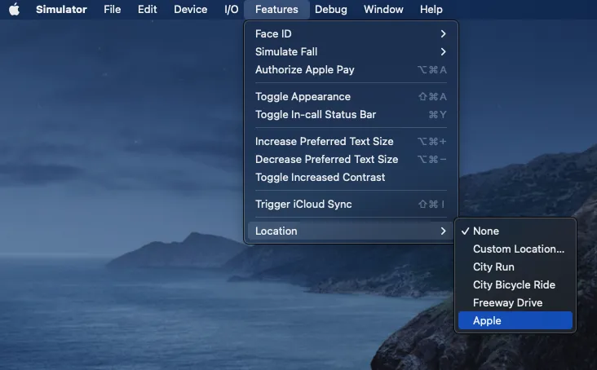Choose Trigger iCloud Sync
Viewport: 597px width, 370px height.
click(351, 205)
